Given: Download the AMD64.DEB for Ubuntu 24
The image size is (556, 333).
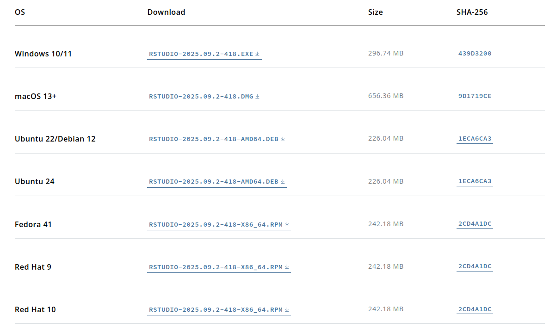Looking at the screenshot, I should click(x=214, y=182).
